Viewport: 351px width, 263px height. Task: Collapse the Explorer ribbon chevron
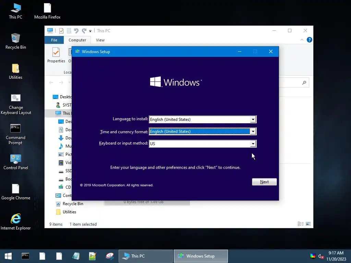[302, 40]
